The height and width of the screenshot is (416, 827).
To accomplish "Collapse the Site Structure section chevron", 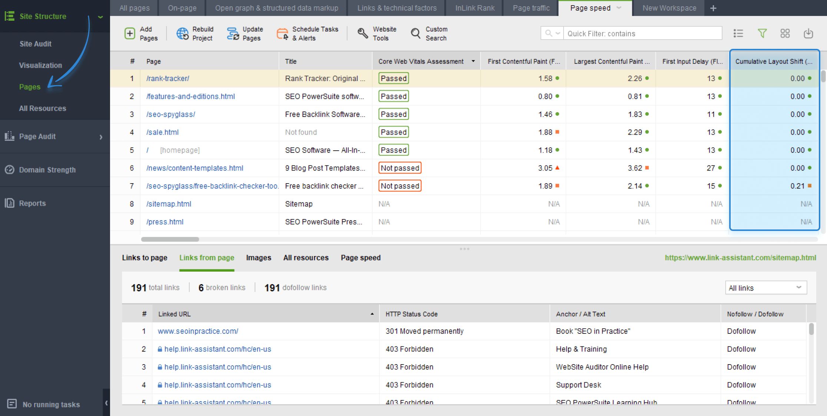I will click(x=100, y=17).
